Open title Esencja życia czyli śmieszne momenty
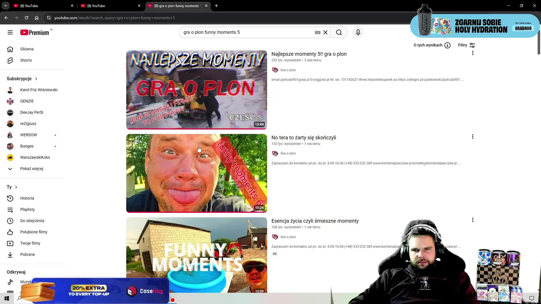541x304 pixels. (315, 221)
